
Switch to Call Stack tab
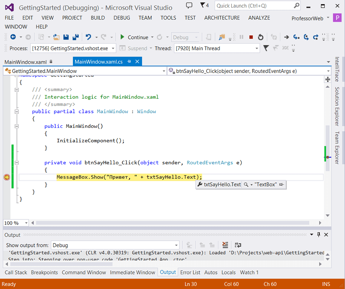click(x=16, y=272)
